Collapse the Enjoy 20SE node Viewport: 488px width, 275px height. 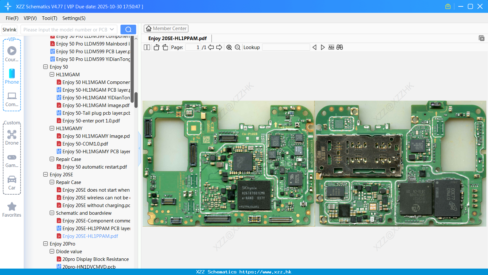[45, 175]
